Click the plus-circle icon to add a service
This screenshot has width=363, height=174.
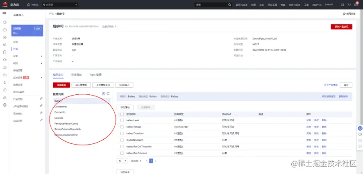104,94
